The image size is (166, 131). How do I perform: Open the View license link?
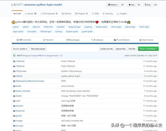click(146, 40)
